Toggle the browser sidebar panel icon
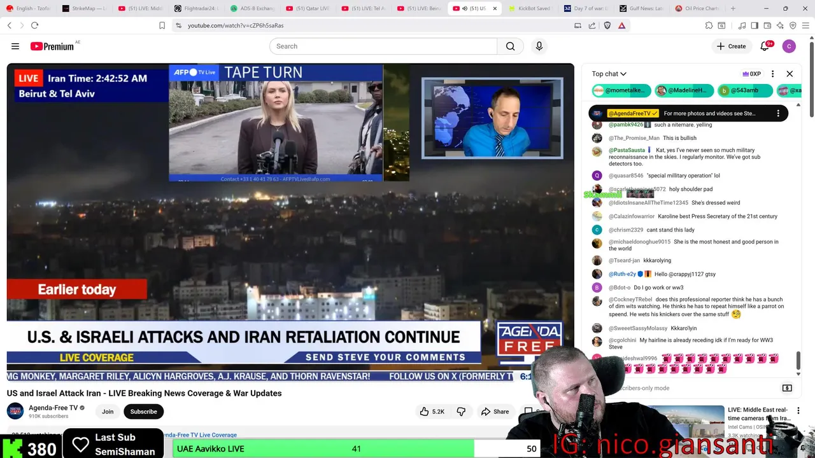The width and height of the screenshot is (815, 458). tap(754, 25)
